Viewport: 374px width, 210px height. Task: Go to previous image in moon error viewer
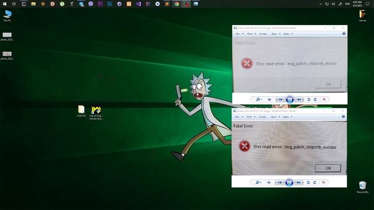tap(280, 100)
